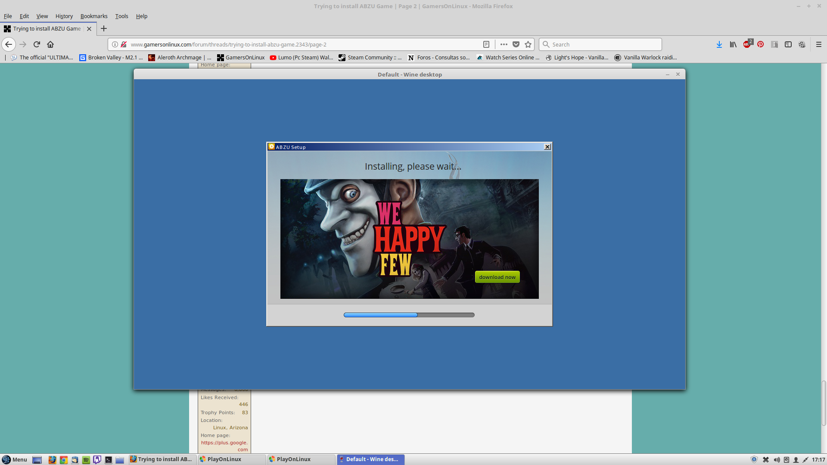
Task: Open 'Lumo (Pc Steam) Wal...' bookmark
Action: click(x=302, y=57)
